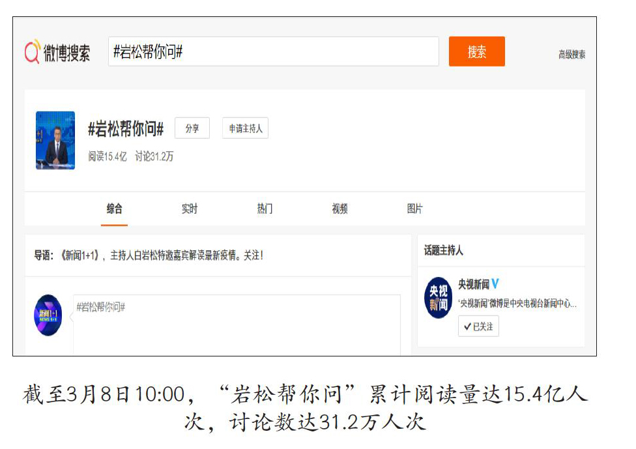Toggle the 已关注 follow button
The width and height of the screenshot is (636, 449).
point(478,326)
